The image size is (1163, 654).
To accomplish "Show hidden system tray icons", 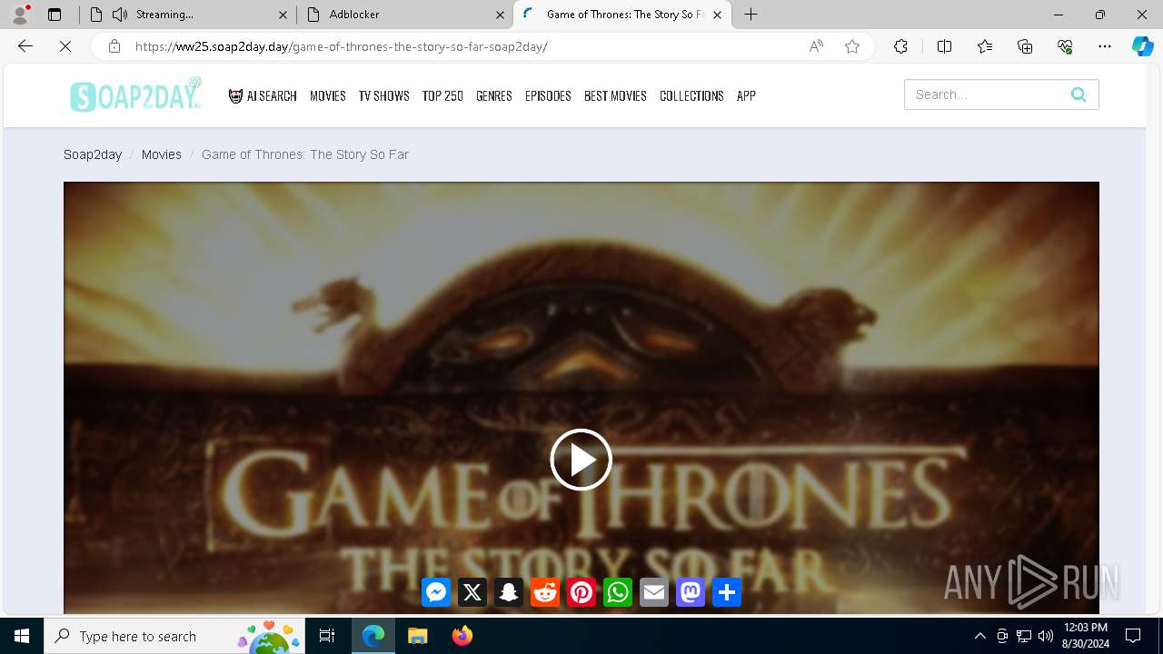I will pyautogui.click(x=979, y=636).
